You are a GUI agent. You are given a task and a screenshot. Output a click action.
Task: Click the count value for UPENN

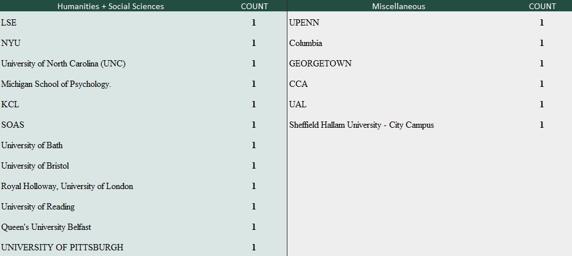coord(542,23)
